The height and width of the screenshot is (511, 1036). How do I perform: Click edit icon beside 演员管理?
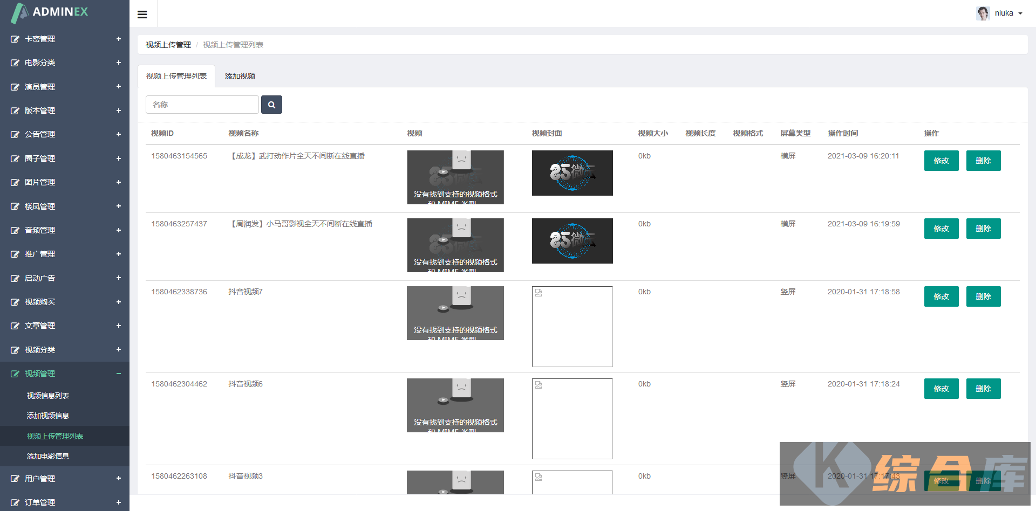[x=15, y=87]
